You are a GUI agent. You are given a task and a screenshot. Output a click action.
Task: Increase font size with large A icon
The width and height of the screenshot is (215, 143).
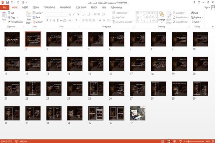[x=70, y=14]
